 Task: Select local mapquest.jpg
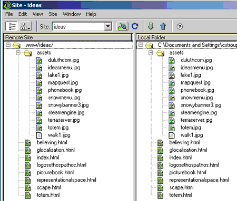(x=195, y=82)
